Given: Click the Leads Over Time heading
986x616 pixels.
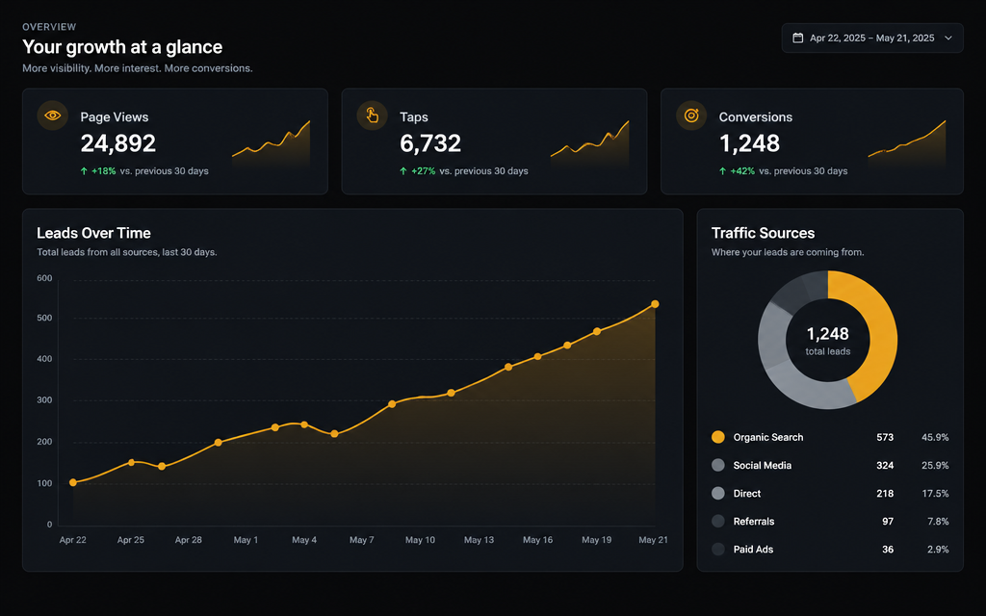Looking at the screenshot, I should [93, 233].
